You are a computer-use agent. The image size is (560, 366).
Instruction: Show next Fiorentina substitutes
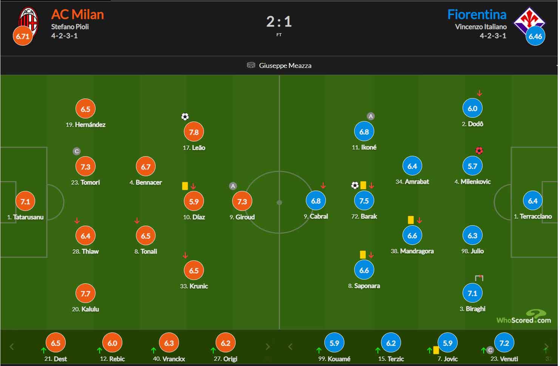coord(546,346)
